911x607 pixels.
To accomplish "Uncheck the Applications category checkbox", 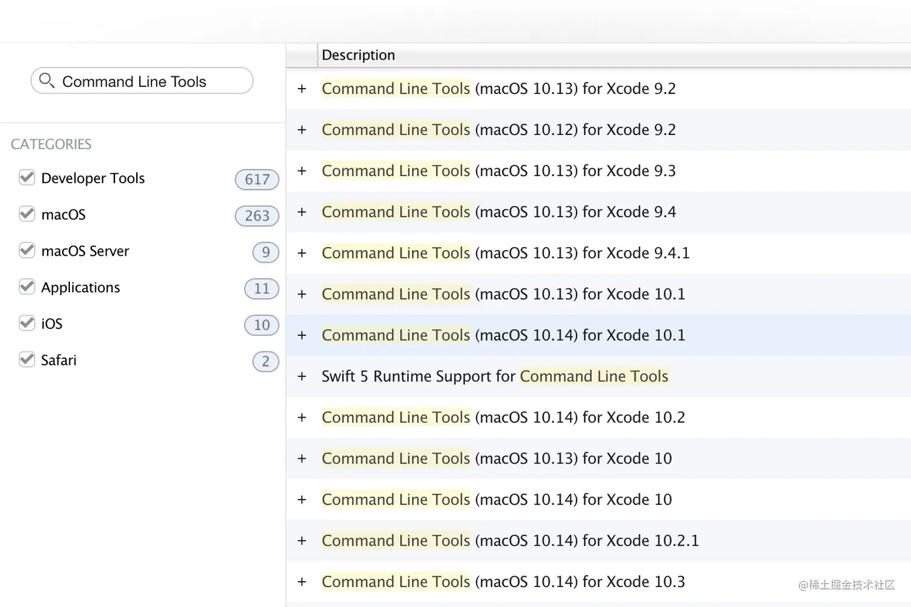I will tap(27, 287).
